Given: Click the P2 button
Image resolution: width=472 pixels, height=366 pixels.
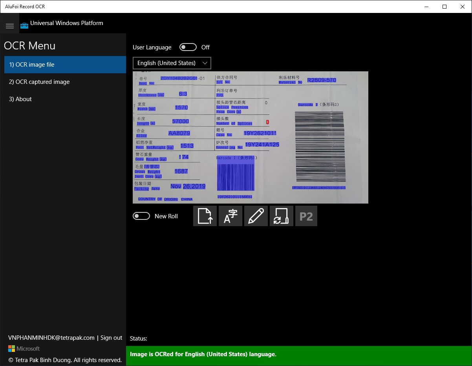Looking at the screenshot, I should coord(306,216).
